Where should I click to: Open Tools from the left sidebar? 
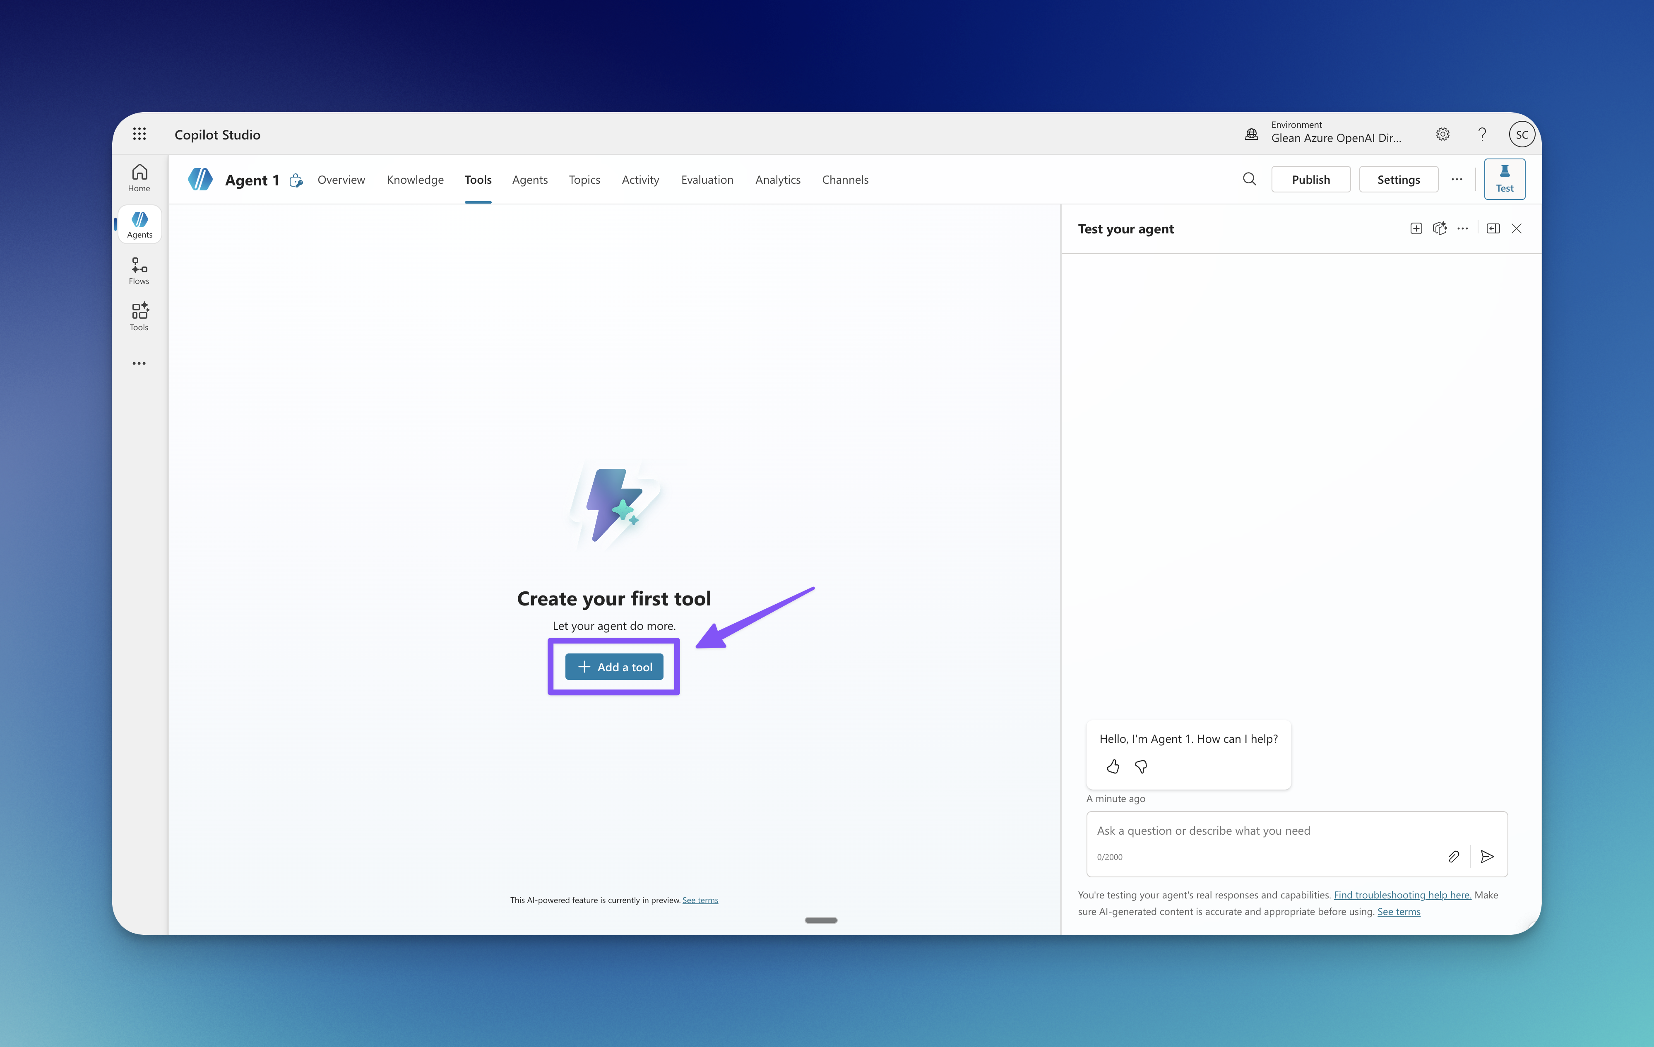139,316
